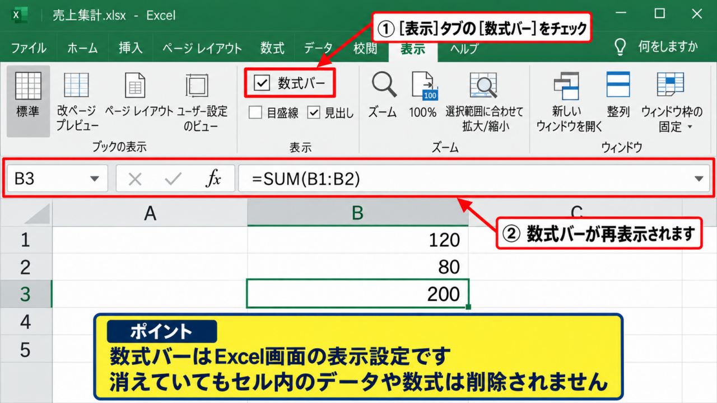Expand the ウィンドウ枠の固定 dropdown
The image size is (717, 403).
[690, 126]
